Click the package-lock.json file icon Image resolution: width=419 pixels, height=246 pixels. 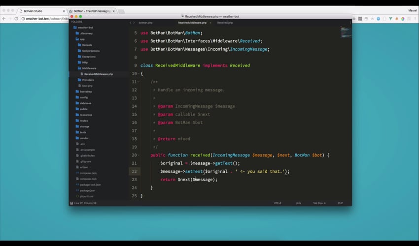point(77,184)
